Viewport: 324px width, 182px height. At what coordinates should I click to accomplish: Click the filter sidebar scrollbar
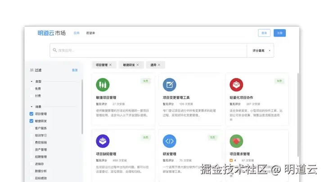[x=82, y=107]
